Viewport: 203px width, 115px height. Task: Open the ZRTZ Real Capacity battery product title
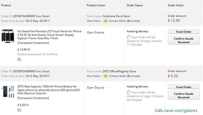48,90
